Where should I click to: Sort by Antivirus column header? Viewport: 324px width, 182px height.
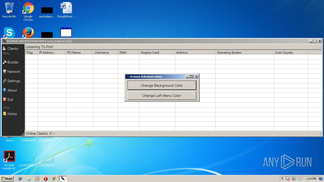[195, 52]
